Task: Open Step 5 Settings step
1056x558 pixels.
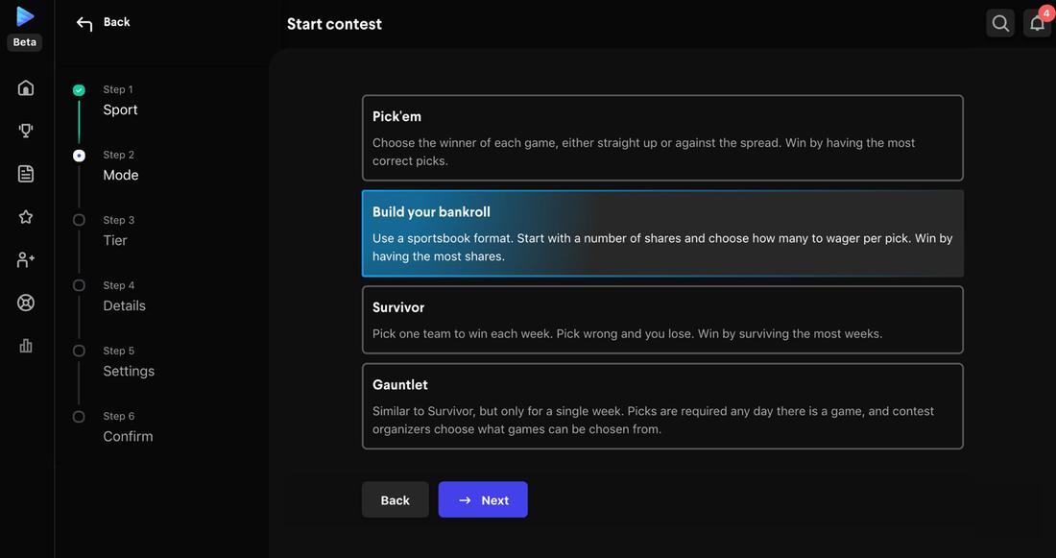Action: tap(128, 370)
